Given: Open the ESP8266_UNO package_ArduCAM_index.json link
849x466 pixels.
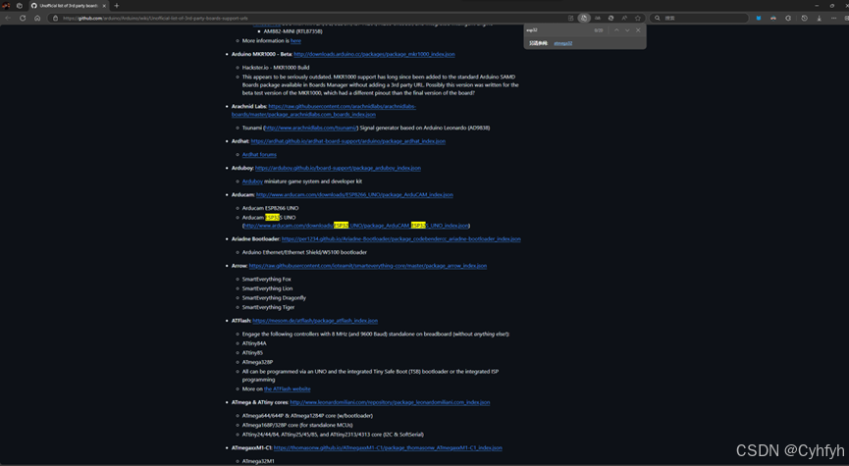Looking at the screenshot, I should pos(354,195).
